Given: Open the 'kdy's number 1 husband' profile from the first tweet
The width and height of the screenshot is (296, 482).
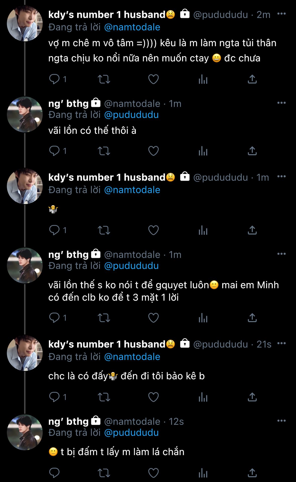Looking at the screenshot, I should (107, 15).
